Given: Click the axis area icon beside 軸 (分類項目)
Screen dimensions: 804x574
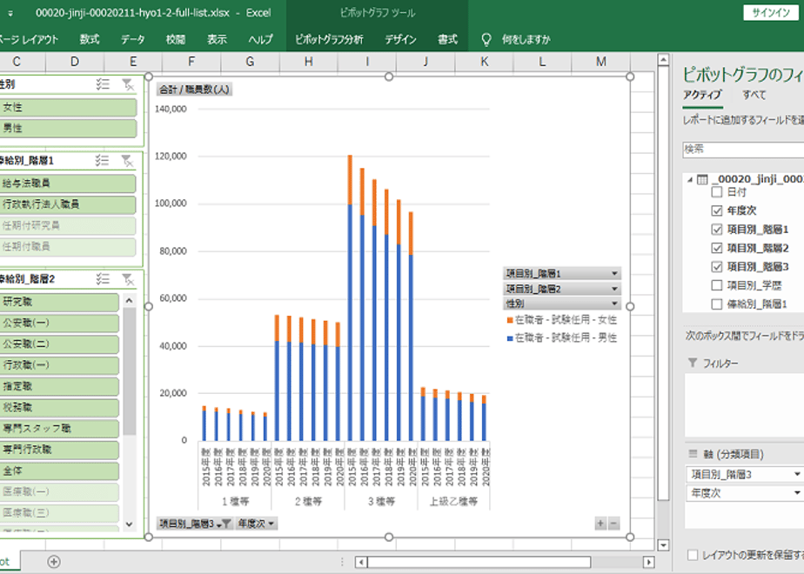Looking at the screenshot, I should point(693,454).
